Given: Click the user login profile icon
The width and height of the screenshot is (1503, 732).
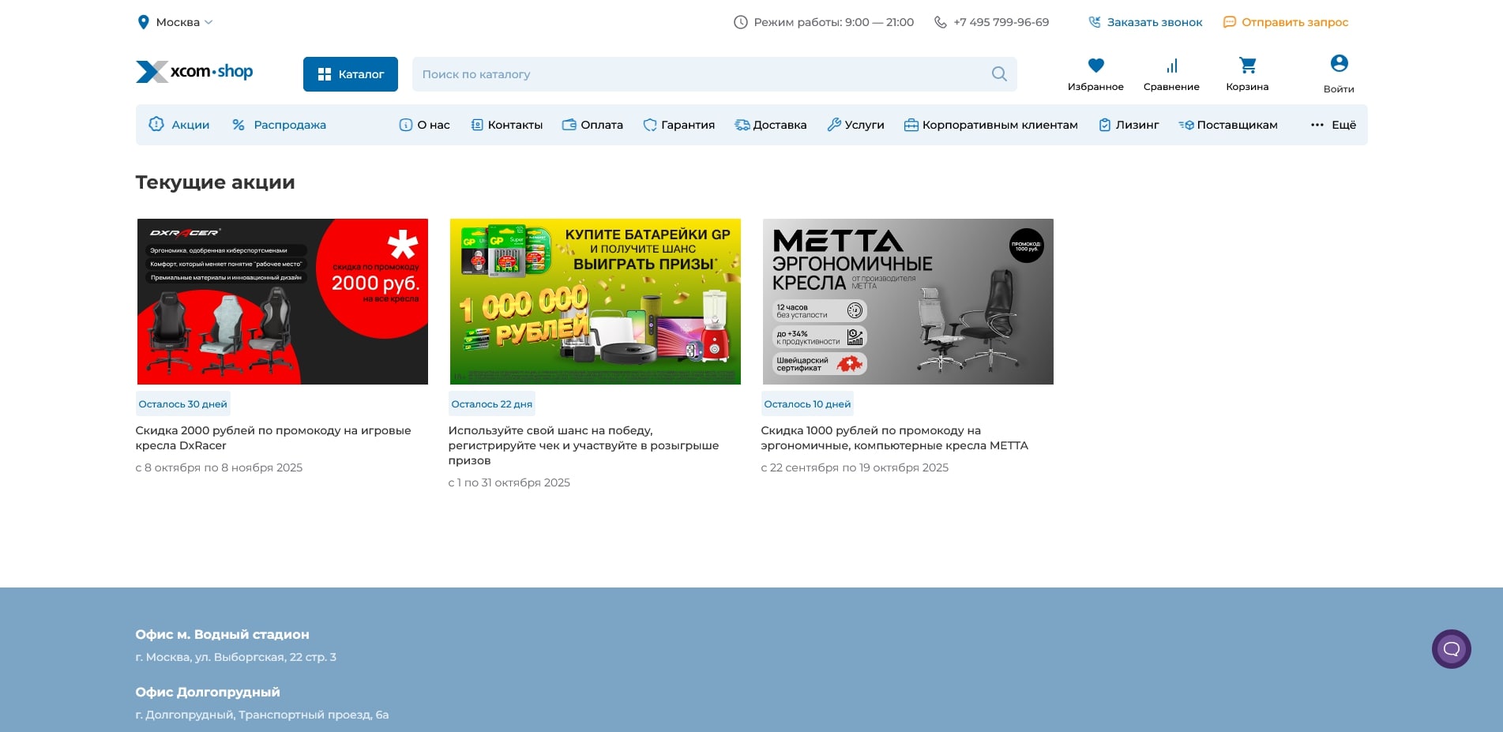Looking at the screenshot, I should 1339,64.
